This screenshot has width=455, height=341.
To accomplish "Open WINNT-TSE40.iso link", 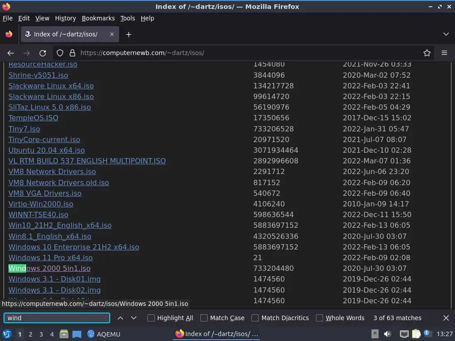I will [38, 214].
